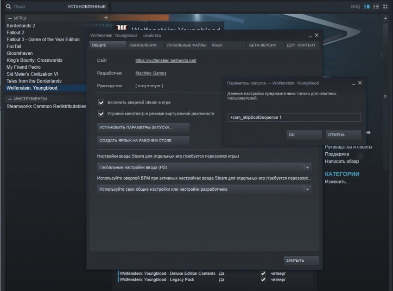Viewport: 393px width, 291px height.
Task: Focus the launch options text field
Action: pos(294,117)
